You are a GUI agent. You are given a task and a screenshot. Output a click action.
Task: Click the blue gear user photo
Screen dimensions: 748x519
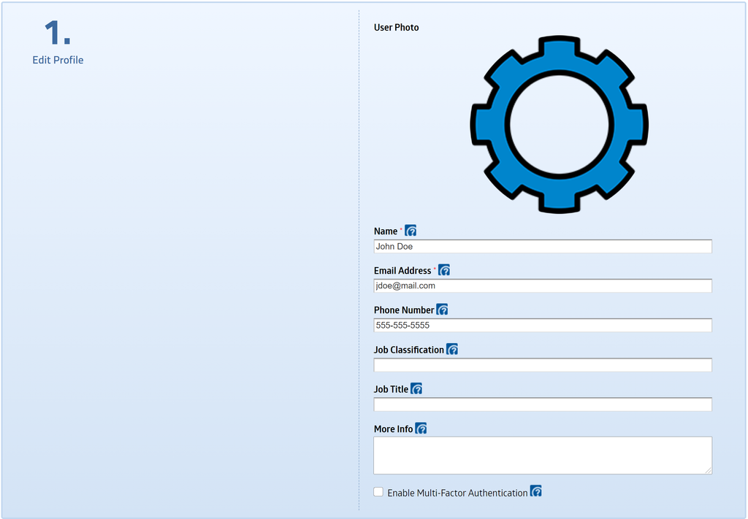pyautogui.click(x=559, y=124)
